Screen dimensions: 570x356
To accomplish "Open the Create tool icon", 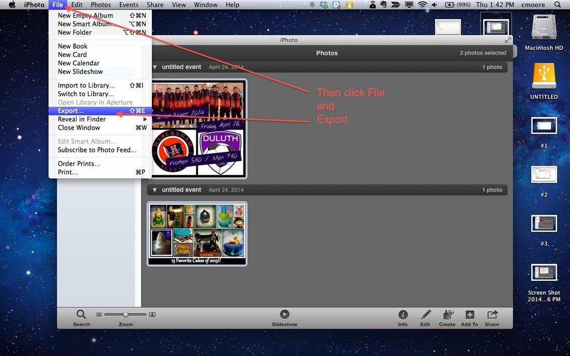I will [x=447, y=315].
